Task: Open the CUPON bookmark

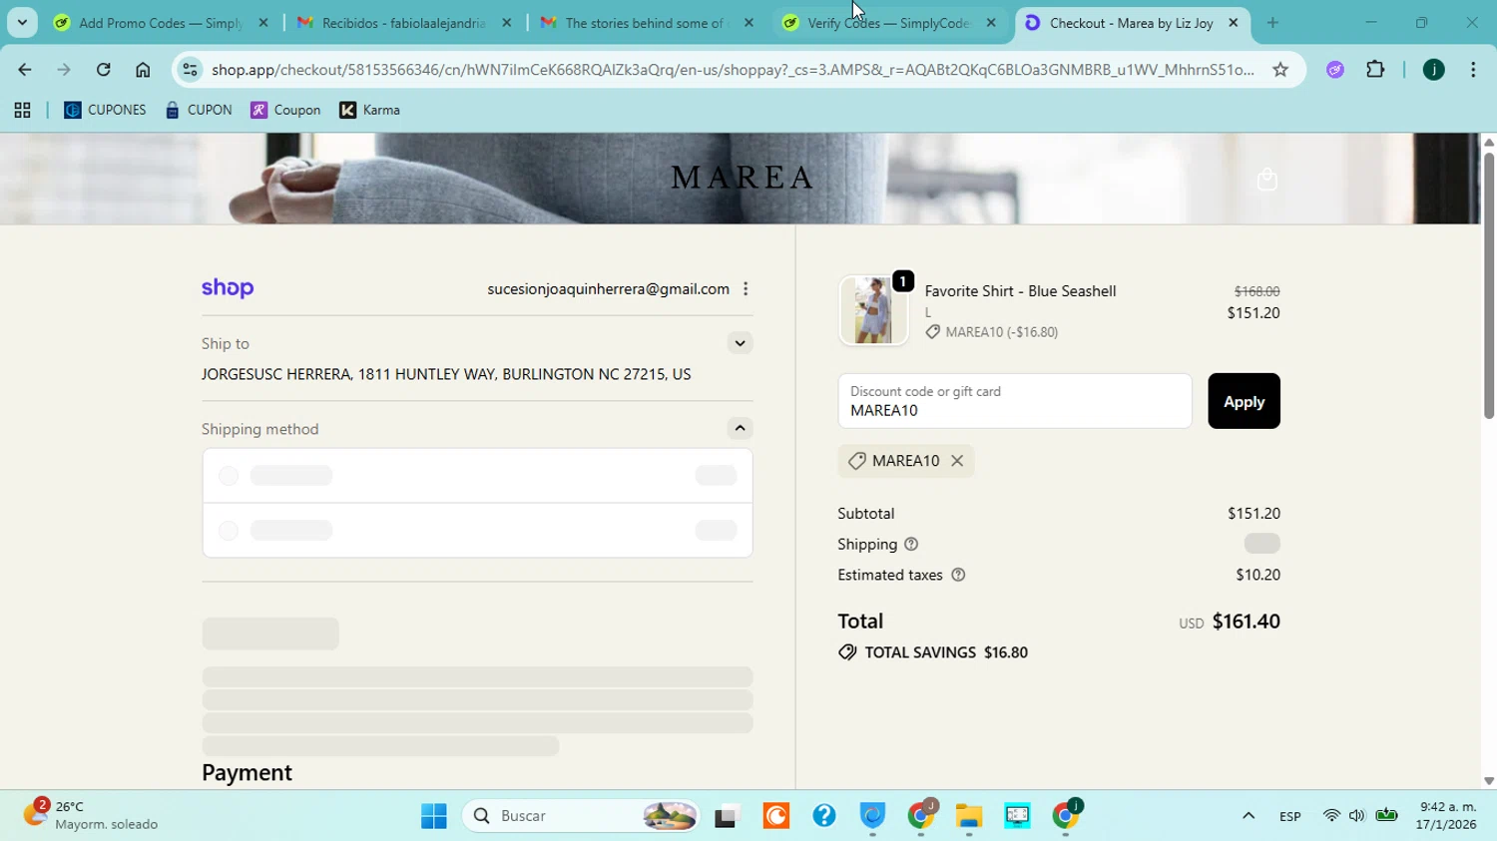Action: click(x=199, y=111)
